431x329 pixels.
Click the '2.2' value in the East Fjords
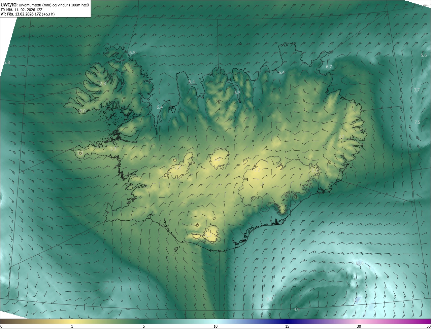pos(341,137)
